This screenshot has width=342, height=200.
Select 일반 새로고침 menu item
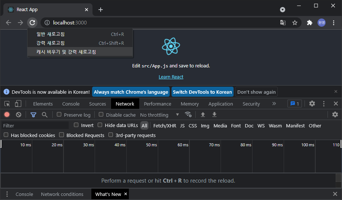point(80,34)
